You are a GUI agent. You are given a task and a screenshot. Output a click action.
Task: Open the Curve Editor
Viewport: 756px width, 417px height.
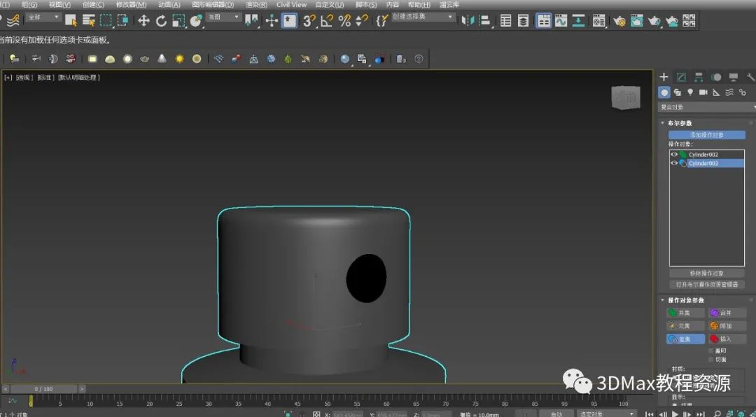point(561,21)
